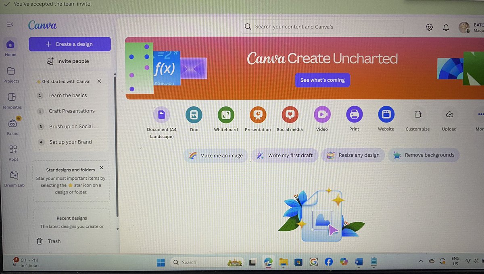Viewport: 484px width, 274px height.
Task: Collapse the sidebar menu icon
Action: point(10,25)
